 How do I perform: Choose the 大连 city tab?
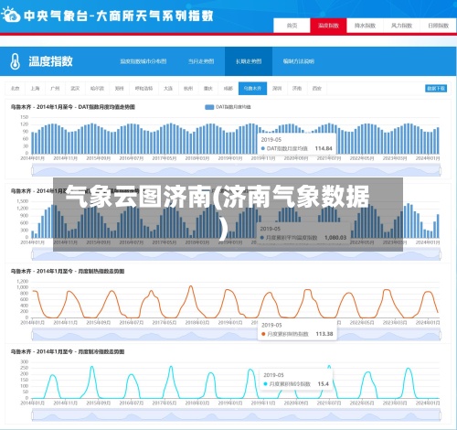pyautogui.click(x=168, y=89)
